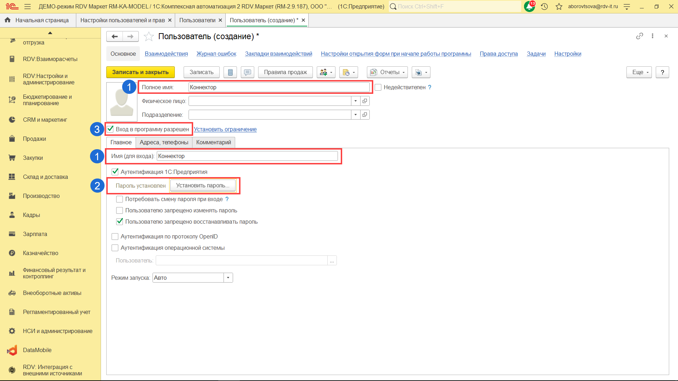Image resolution: width=678 pixels, height=381 pixels.
Task: Open the main hamburger menu icon
Action: 28,6
